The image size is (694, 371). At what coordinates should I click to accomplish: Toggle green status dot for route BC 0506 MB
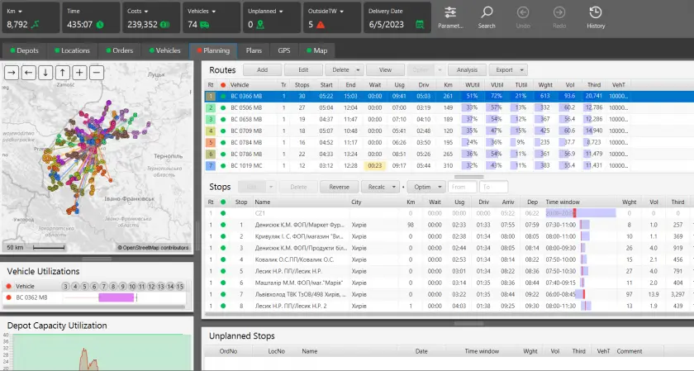click(x=223, y=107)
